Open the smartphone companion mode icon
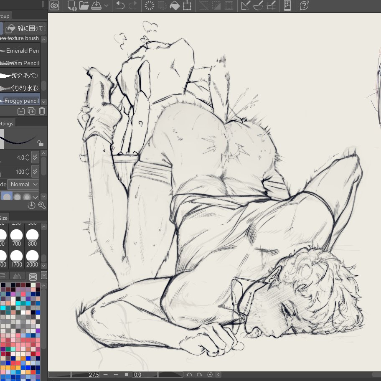Screen dimensions: 381x381 click(287, 5)
